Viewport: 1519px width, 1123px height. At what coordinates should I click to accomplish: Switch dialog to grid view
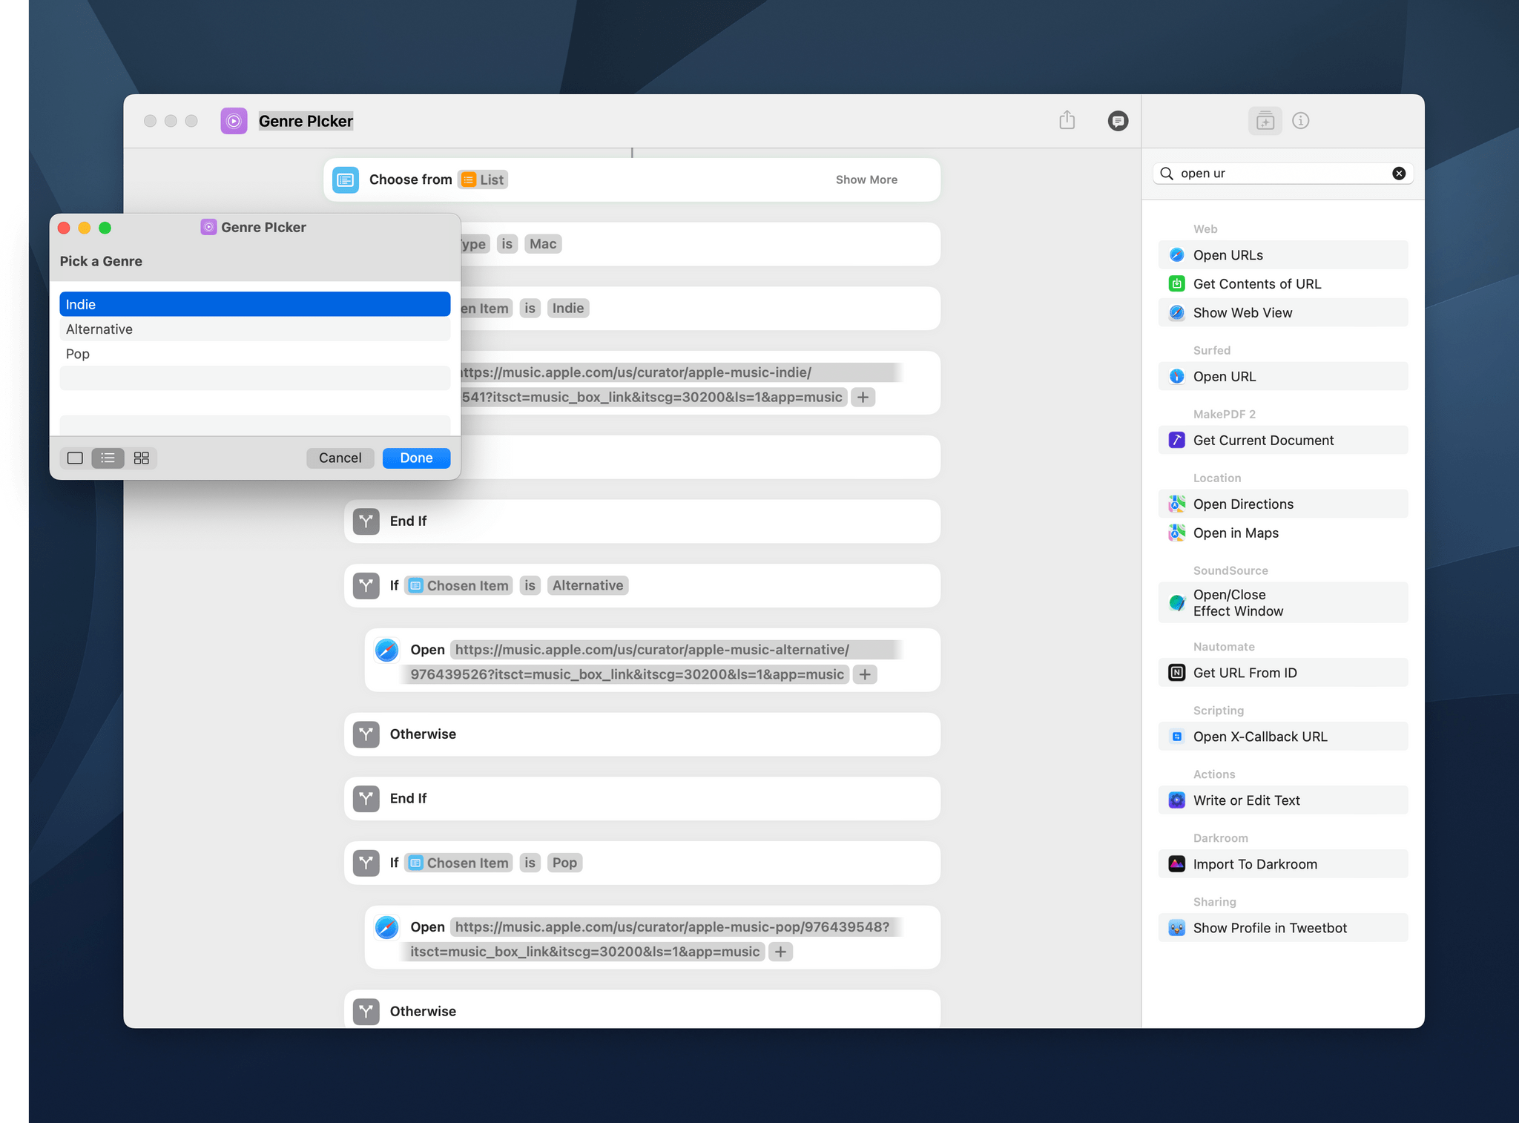pyautogui.click(x=141, y=458)
